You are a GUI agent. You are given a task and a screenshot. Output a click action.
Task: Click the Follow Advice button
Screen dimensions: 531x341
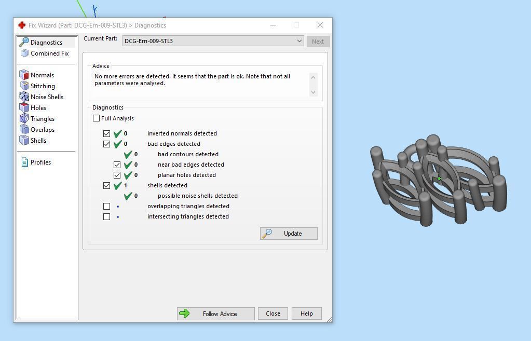pos(216,313)
